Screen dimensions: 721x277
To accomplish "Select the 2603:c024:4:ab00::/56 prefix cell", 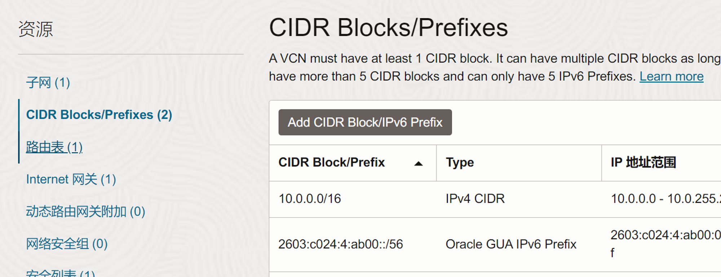I will 340,244.
